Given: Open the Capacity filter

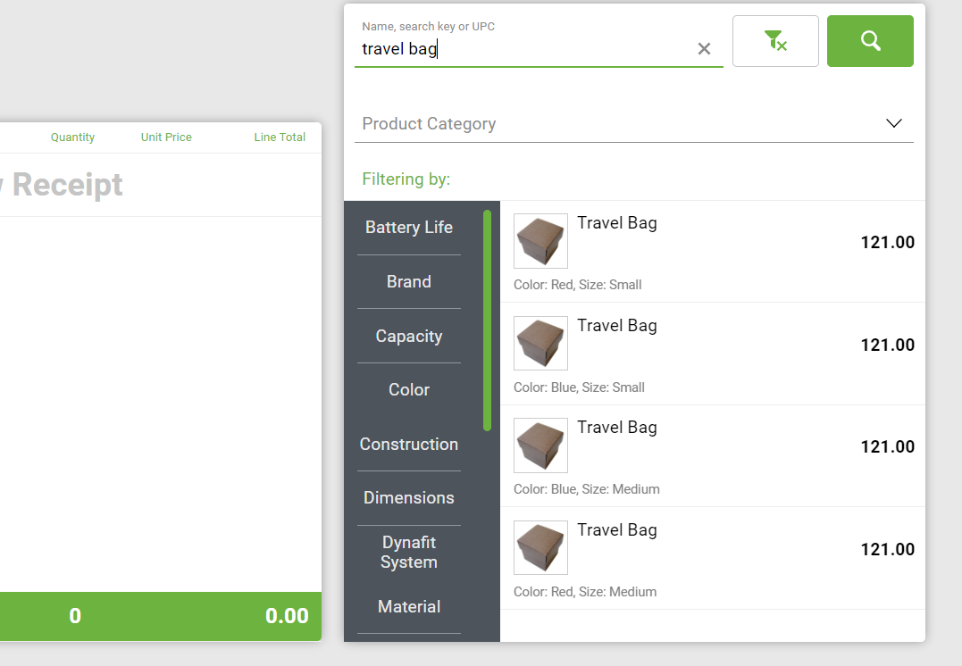Looking at the screenshot, I should click(409, 337).
